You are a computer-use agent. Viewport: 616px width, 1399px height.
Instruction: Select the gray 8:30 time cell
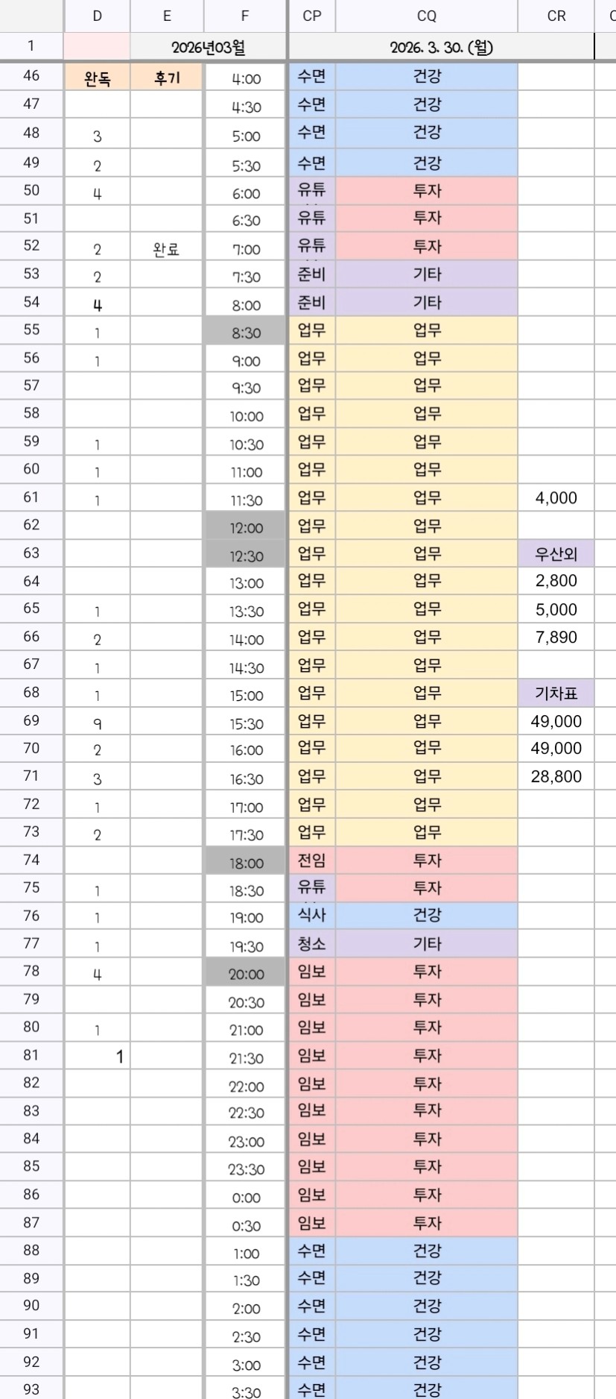245,333
